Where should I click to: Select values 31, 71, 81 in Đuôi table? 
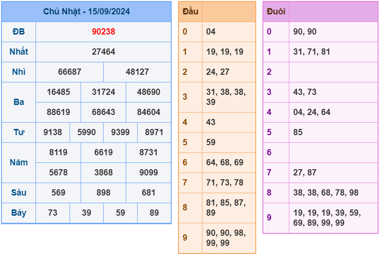point(312,52)
